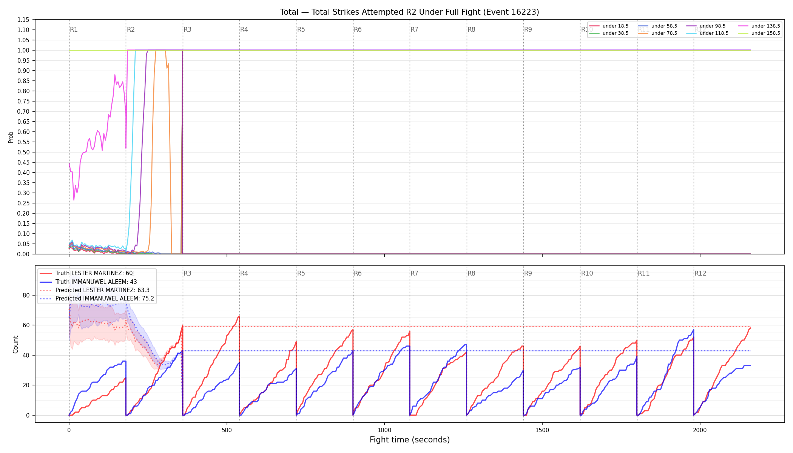The image size is (793, 453).
Task: Select the 'under 78.5' legend label
Action: pyautogui.click(x=664, y=33)
